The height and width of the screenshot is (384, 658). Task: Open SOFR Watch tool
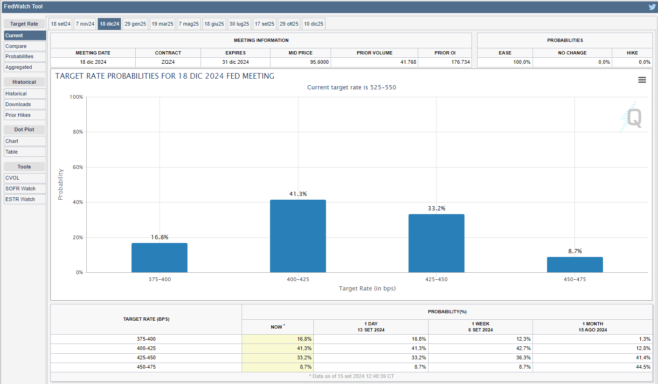[x=25, y=189]
